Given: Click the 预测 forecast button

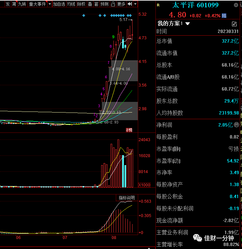Looking at the screenshot, I should (x=104, y=4).
